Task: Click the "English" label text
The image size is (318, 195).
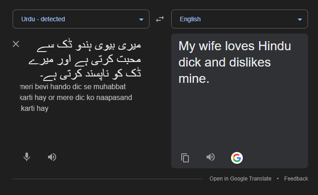Action: point(190,19)
